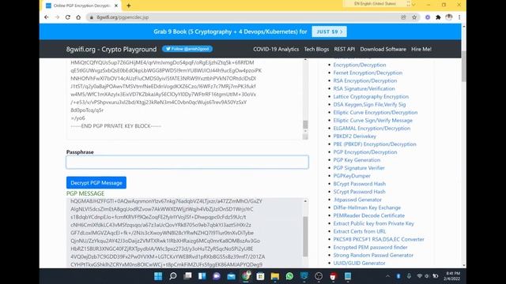The image size is (506, 284).
Task: Open PEMReader Decode Certificate link
Action: [x=369, y=215]
